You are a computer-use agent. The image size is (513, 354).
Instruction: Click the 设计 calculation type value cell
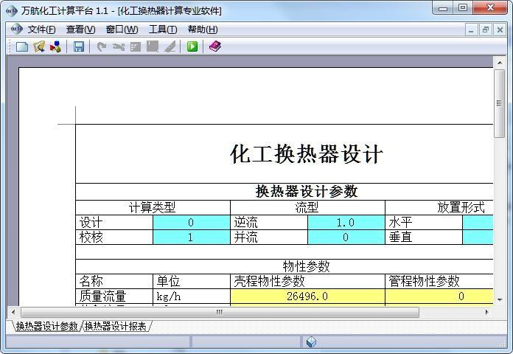[191, 222]
